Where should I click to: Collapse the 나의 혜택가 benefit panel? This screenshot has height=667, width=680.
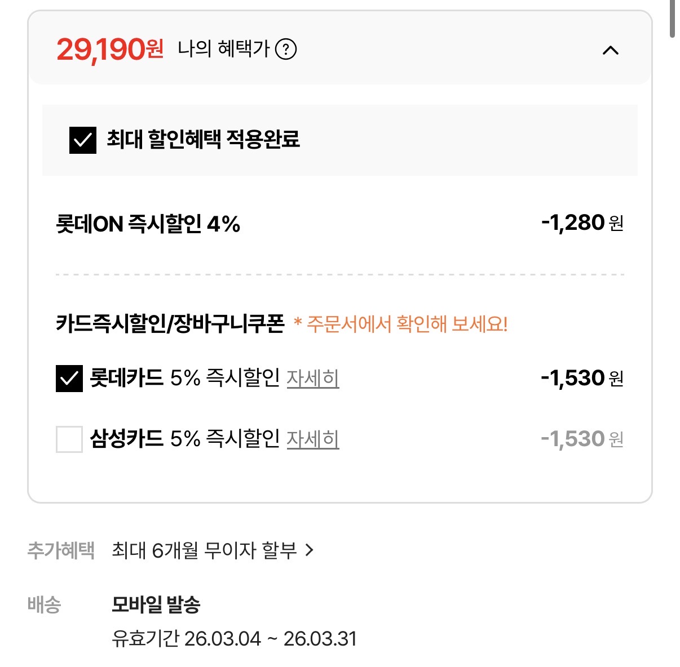click(610, 51)
